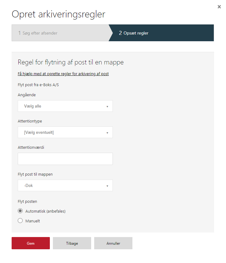Expand the Attentiontype dropdown

[x=65, y=132]
